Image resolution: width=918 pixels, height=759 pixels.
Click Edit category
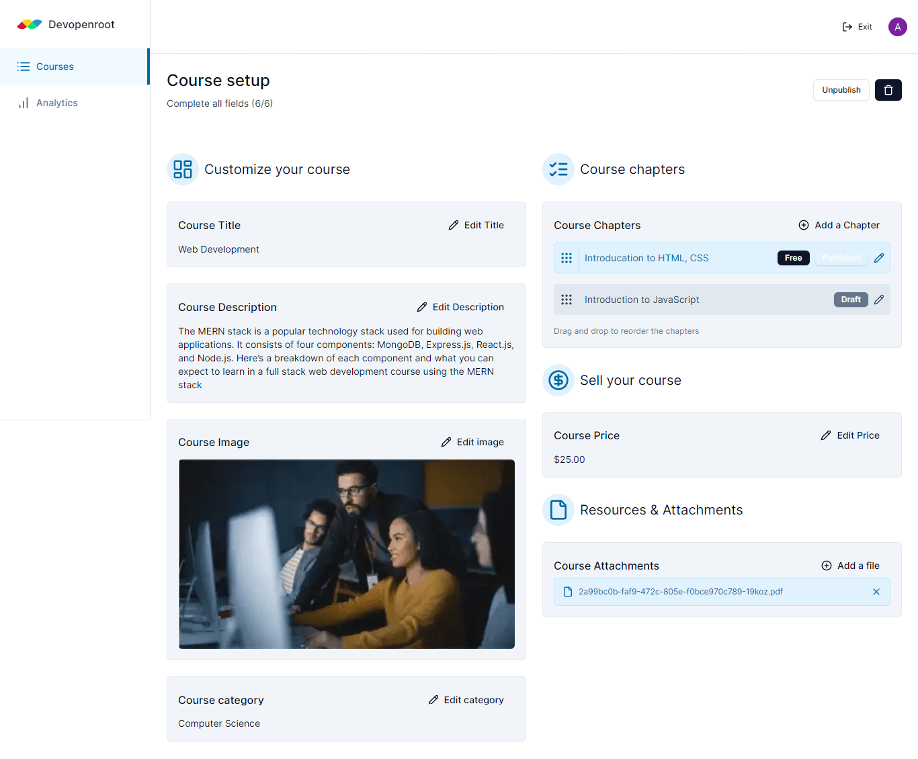(x=466, y=700)
